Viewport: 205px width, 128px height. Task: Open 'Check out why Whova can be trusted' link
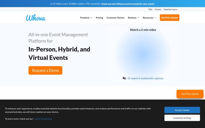pyautogui.click(x=128, y=4)
